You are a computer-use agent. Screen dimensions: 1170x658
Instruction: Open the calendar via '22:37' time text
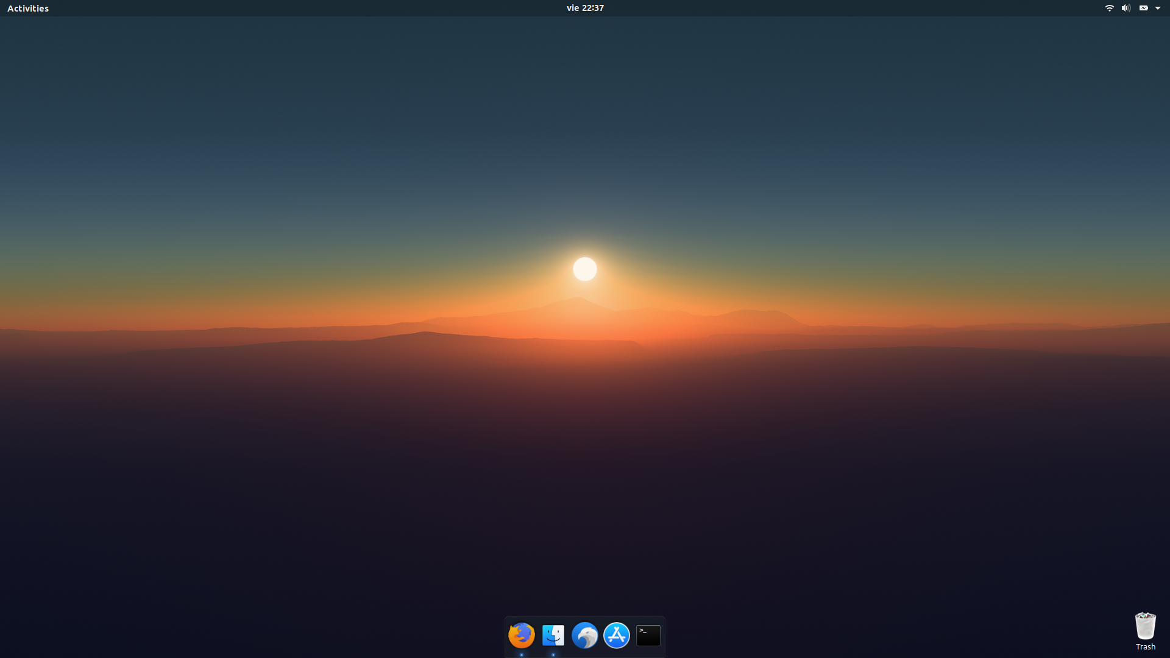pyautogui.click(x=593, y=8)
